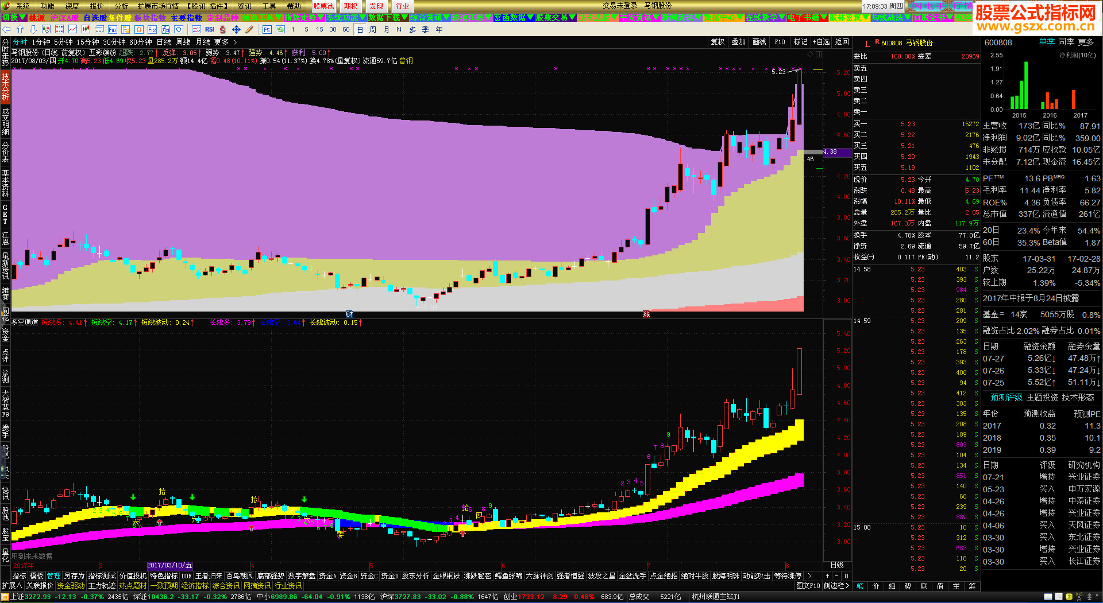This screenshot has height=603, width=1103.
Task: Click the minus zoom button below chart
Action: click(836, 575)
